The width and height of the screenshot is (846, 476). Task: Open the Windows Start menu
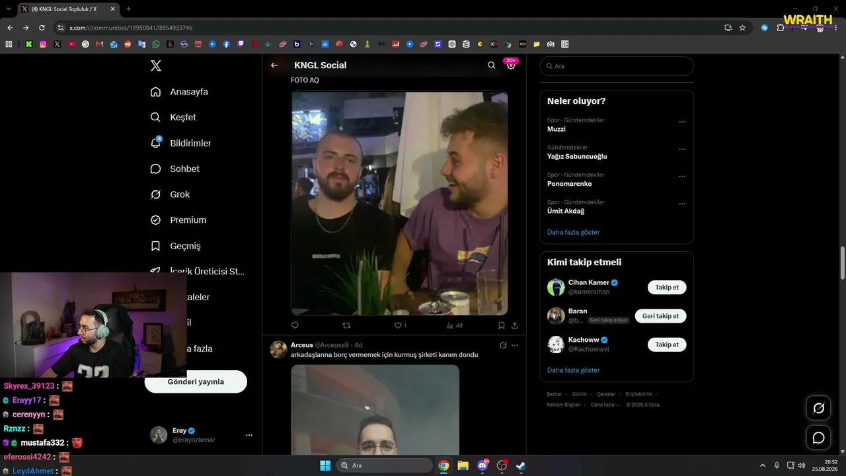(x=325, y=465)
